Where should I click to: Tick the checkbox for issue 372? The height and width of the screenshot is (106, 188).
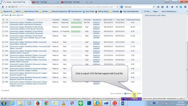(3, 27)
